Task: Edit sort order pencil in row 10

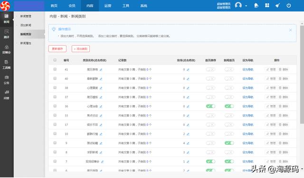Action: point(188,134)
